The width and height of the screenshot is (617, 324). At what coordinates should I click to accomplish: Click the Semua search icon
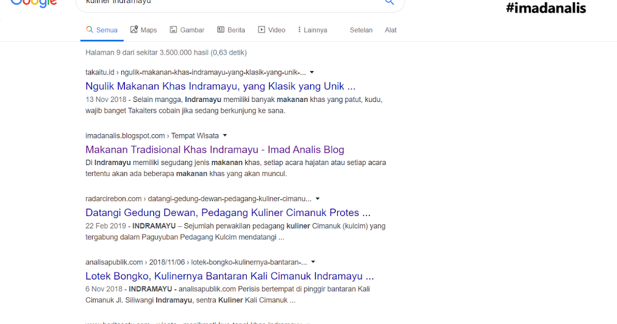(x=89, y=30)
